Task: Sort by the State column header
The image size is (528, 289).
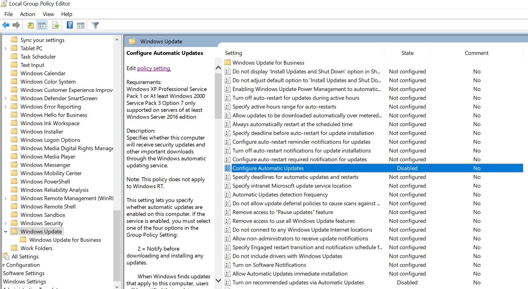Action: point(407,53)
